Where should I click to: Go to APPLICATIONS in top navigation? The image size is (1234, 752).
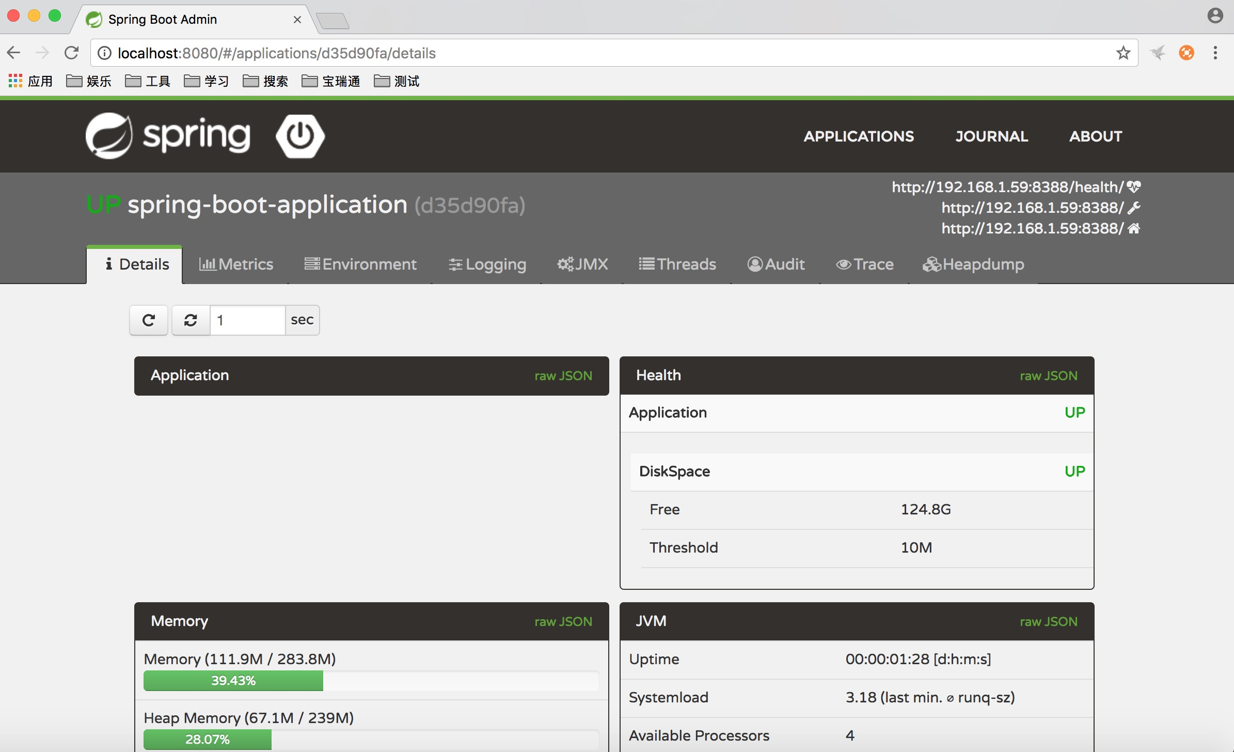click(859, 136)
